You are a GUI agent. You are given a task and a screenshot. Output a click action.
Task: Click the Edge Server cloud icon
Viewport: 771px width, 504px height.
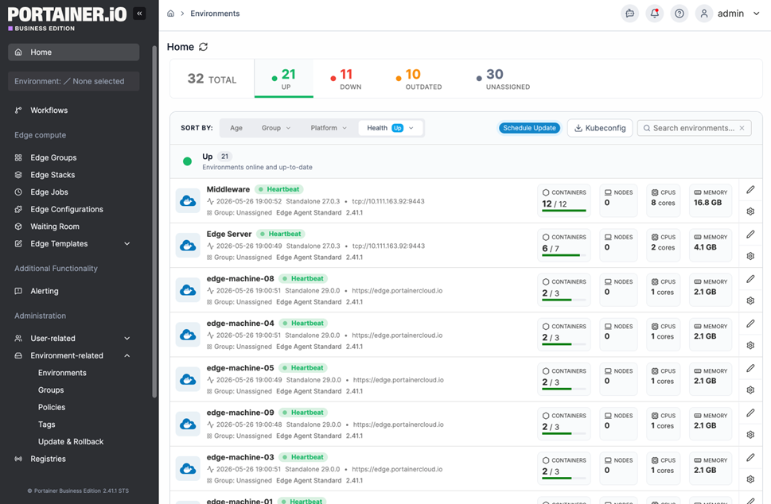(x=188, y=246)
